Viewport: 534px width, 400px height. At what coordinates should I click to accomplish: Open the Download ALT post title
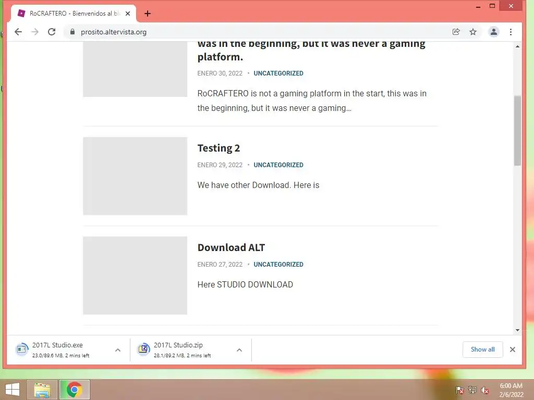231,247
